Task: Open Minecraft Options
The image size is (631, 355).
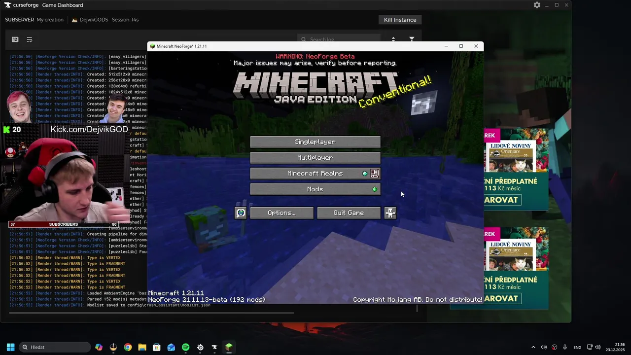Action: pos(282,213)
